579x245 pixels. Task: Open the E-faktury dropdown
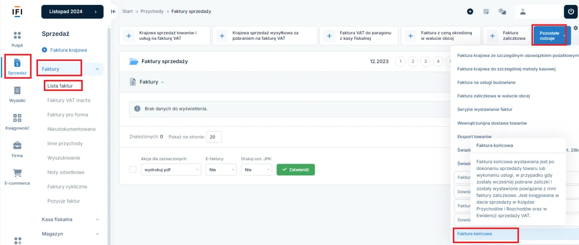click(x=221, y=170)
